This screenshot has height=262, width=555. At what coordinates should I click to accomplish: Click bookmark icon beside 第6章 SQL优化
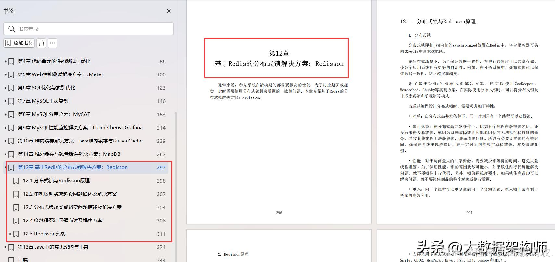click(11, 88)
